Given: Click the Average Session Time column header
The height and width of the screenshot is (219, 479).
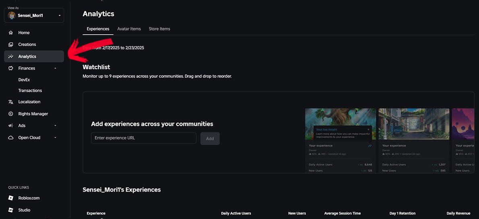Looking at the screenshot, I should 343,213.
